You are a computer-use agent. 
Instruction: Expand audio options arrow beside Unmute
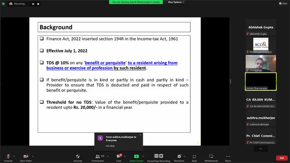click(15, 156)
